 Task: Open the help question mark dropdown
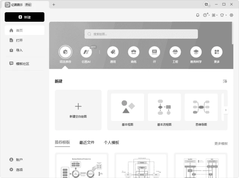(x=206, y=15)
